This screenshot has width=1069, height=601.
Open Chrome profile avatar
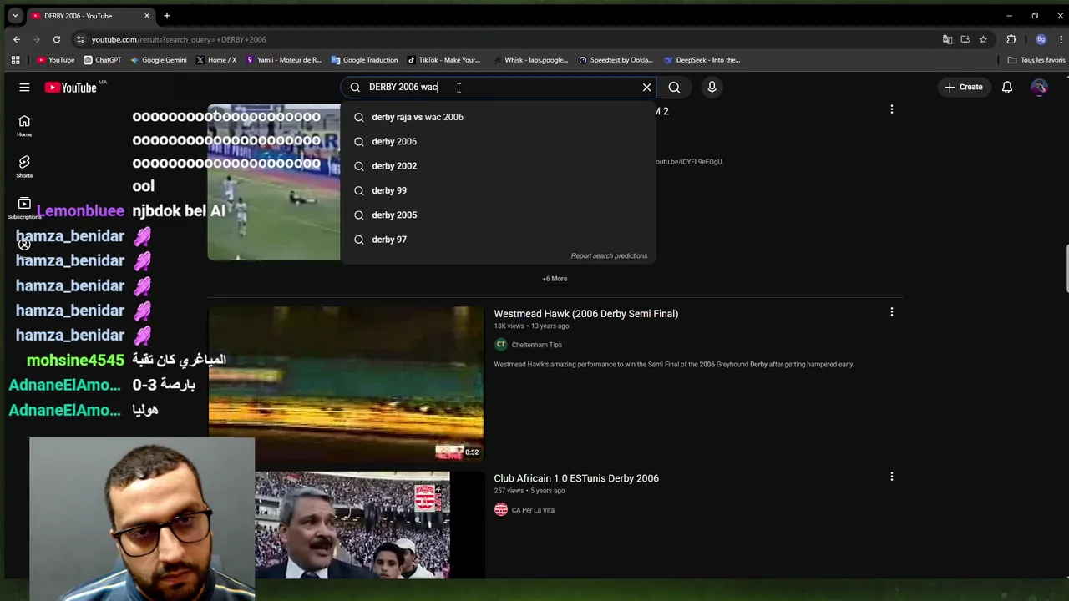point(1041,39)
